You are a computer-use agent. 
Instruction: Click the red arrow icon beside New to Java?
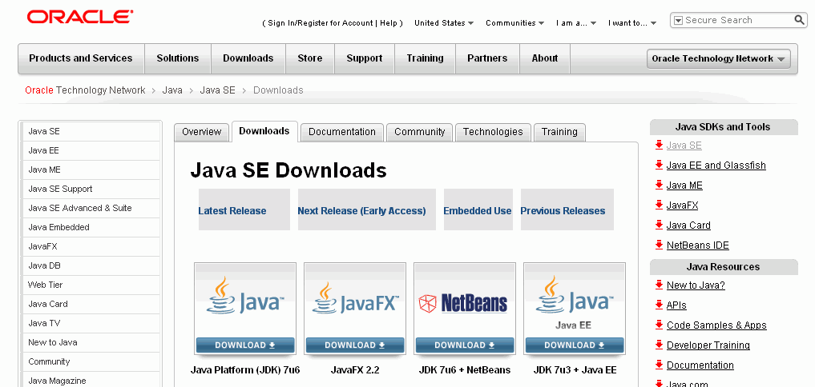coord(659,285)
